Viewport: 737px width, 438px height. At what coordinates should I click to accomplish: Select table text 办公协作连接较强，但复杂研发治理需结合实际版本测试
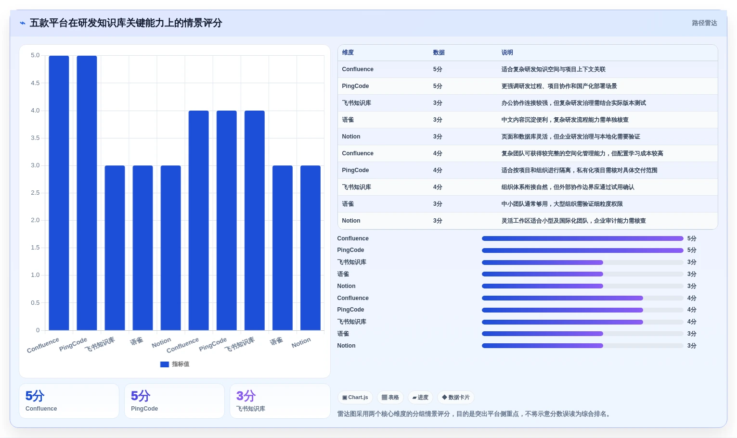pos(574,103)
